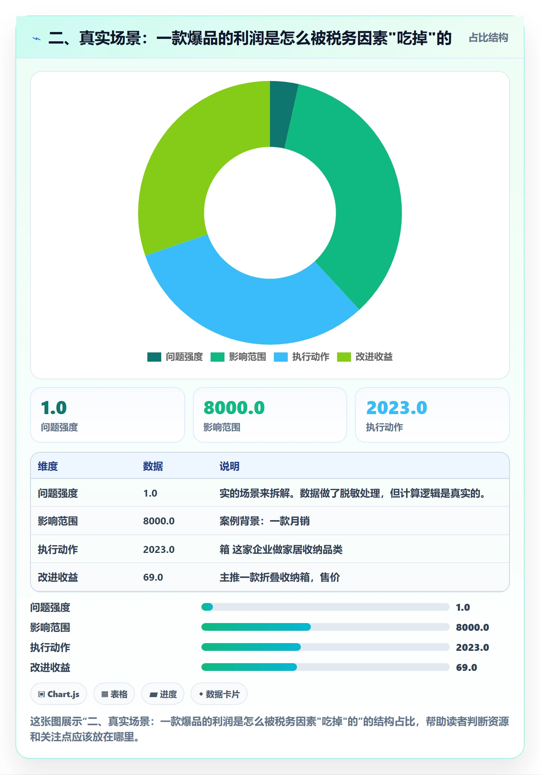Viewport: 540px width, 775px height.
Task: Toggle the 问题强度 legend color swatch
Action: click(154, 357)
